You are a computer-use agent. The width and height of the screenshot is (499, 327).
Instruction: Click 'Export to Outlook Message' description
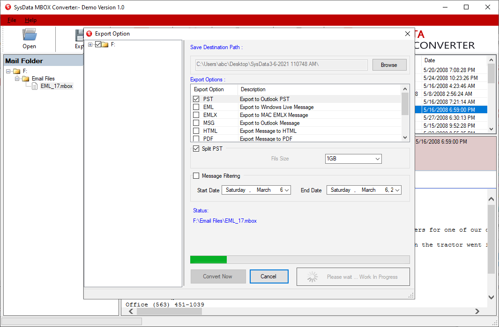click(270, 123)
